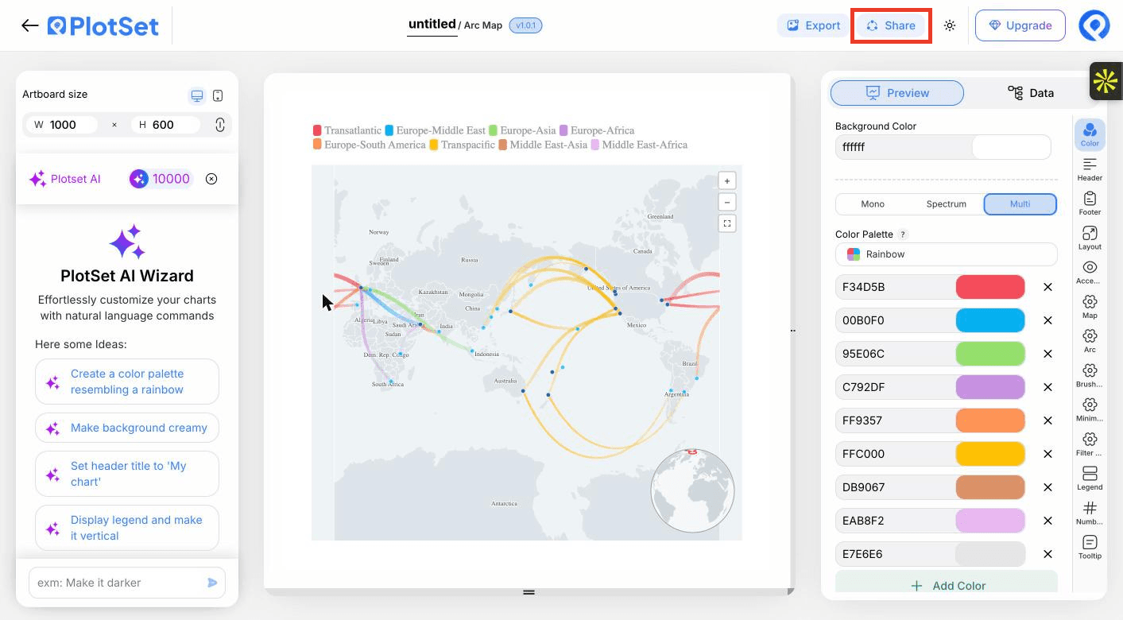Image resolution: width=1123 pixels, height=620 pixels.
Task: Toggle the artboard aspect ratio lock
Action: point(220,125)
